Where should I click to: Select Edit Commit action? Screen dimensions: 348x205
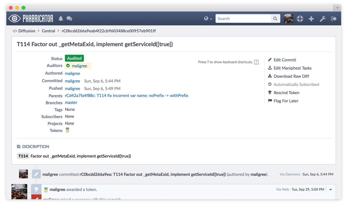pyautogui.click(x=285, y=60)
